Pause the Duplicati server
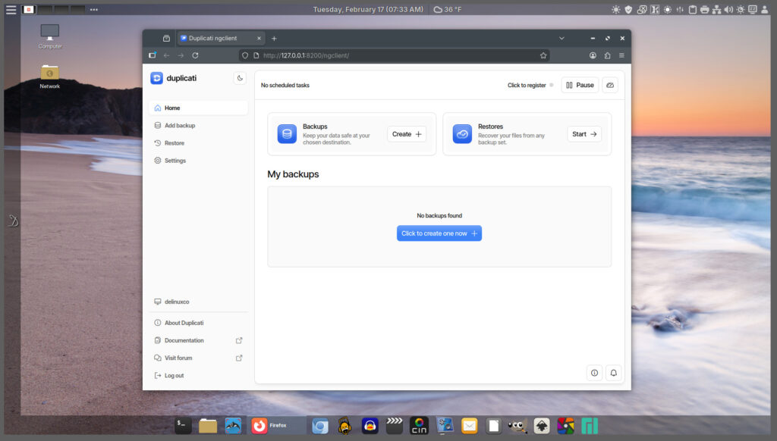The height and width of the screenshot is (441, 777). click(x=580, y=85)
